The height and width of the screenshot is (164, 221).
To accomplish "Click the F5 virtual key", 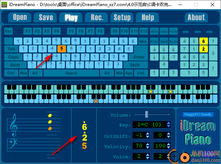I will (x=71, y=31).
